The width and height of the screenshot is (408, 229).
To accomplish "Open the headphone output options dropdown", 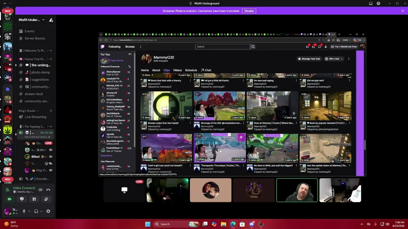I will click(x=41, y=211).
